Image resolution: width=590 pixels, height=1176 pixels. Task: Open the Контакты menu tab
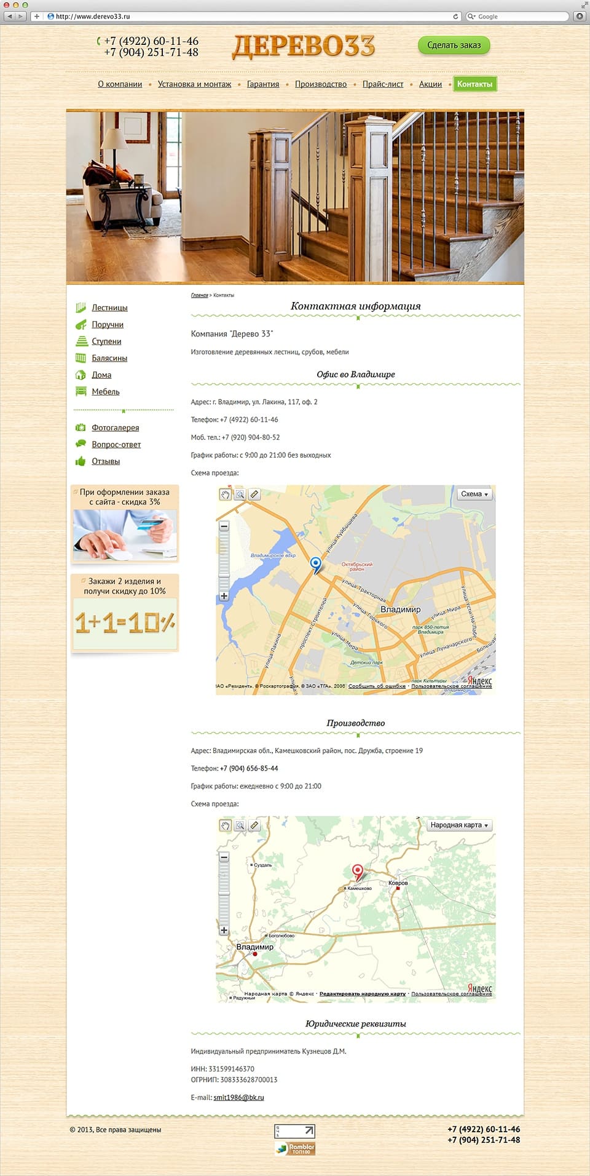tap(474, 84)
